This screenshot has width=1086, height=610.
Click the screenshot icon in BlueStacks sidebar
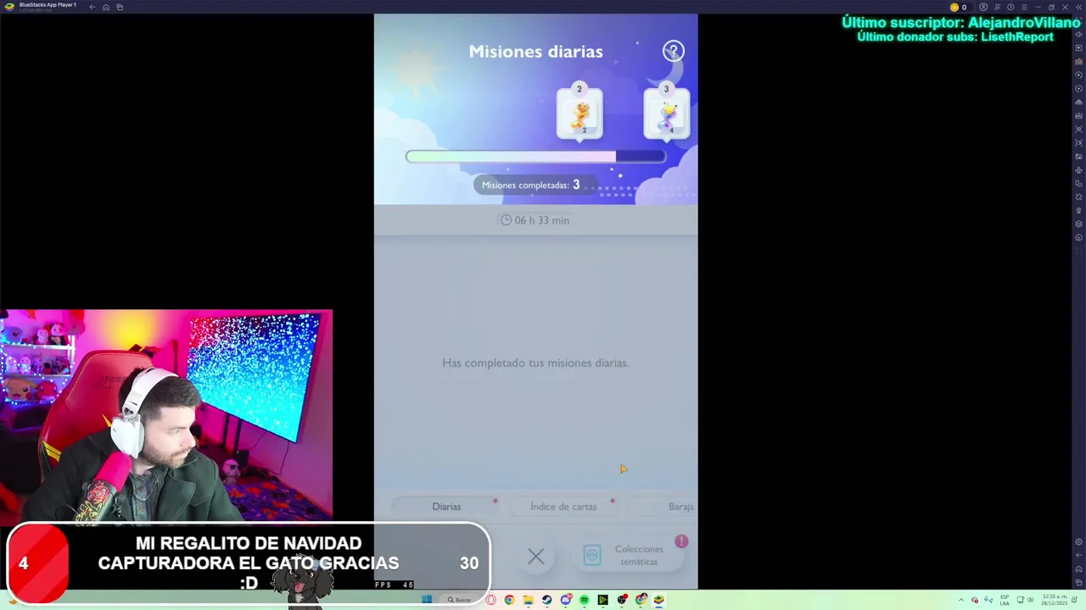(x=1078, y=129)
